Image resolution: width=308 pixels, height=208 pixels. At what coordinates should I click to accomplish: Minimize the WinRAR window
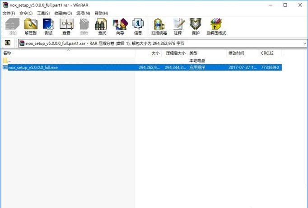click(x=271, y=5)
